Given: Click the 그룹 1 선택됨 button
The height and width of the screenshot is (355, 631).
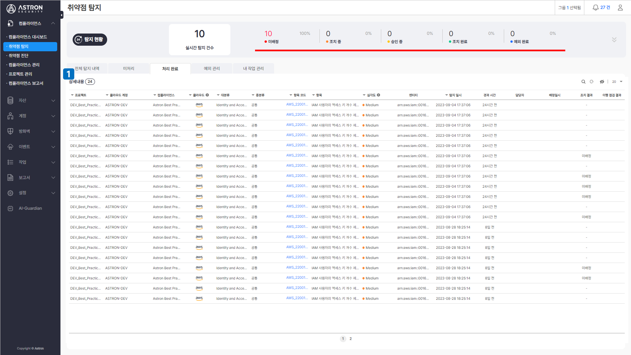Looking at the screenshot, I should point(570,8).
